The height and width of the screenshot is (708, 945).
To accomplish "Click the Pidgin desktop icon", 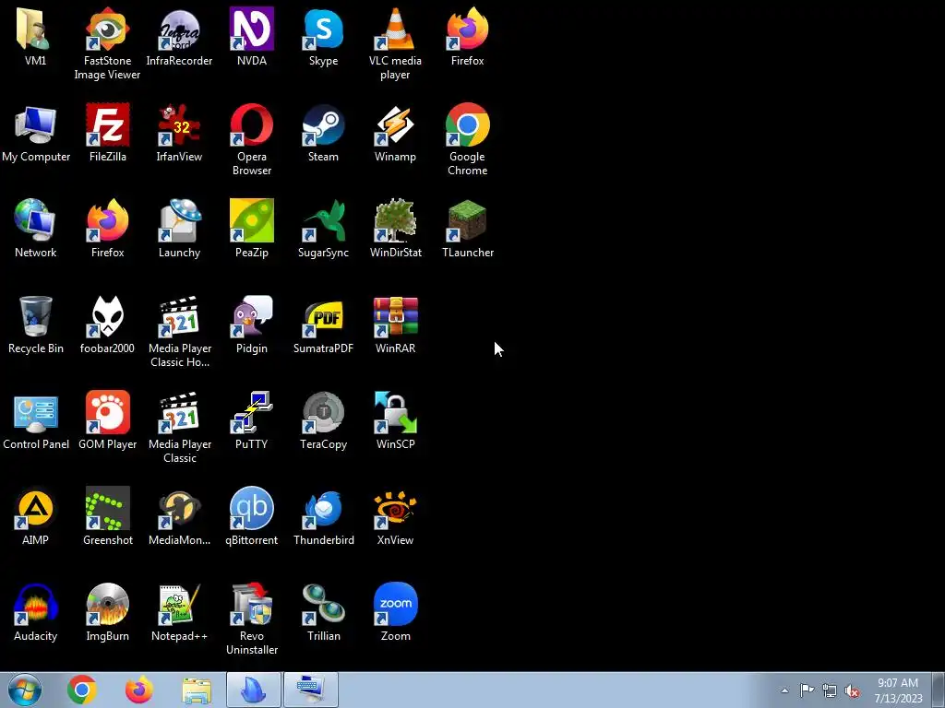I will [251, 316].
